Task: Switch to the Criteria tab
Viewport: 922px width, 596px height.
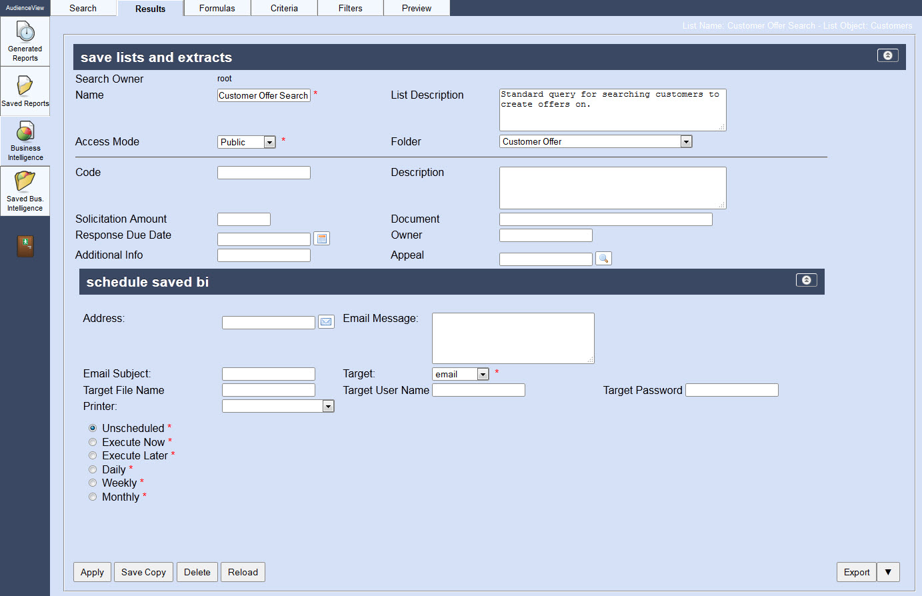Action: (284, 8)
